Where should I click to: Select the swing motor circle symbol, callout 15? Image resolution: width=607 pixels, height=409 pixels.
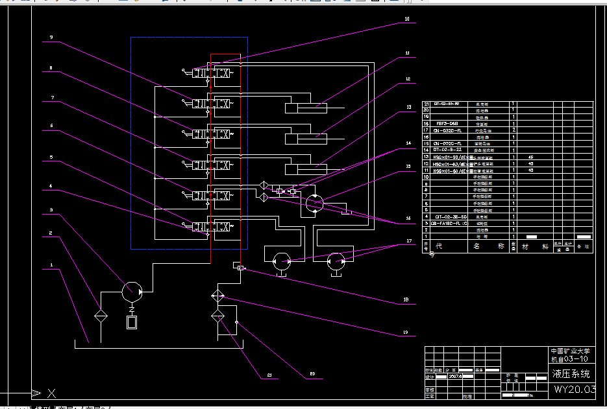tap(314, 204)
